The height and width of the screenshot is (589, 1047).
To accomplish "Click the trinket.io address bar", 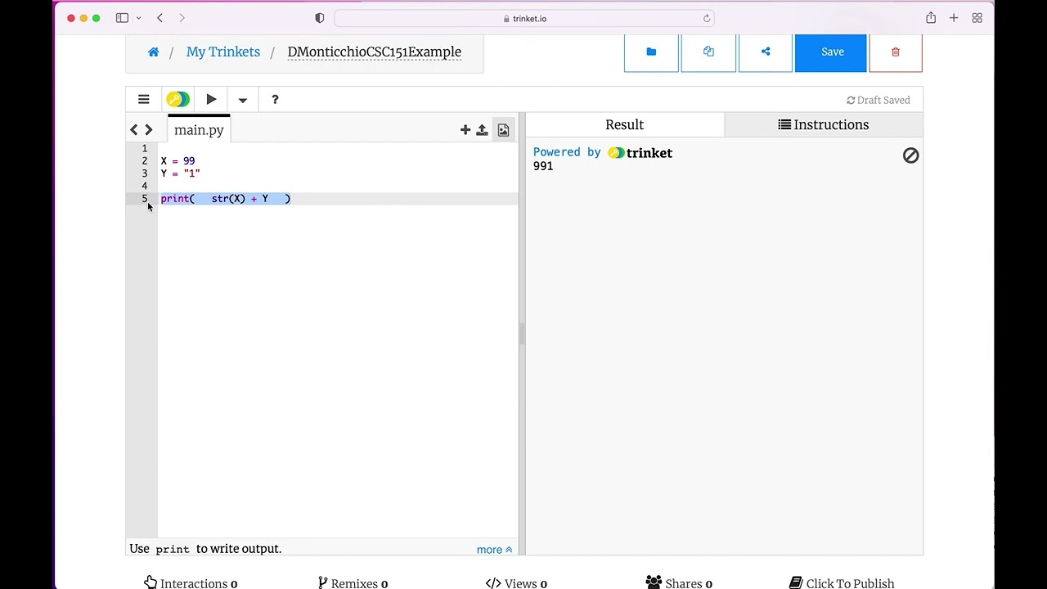I will (x=524, y=18).
